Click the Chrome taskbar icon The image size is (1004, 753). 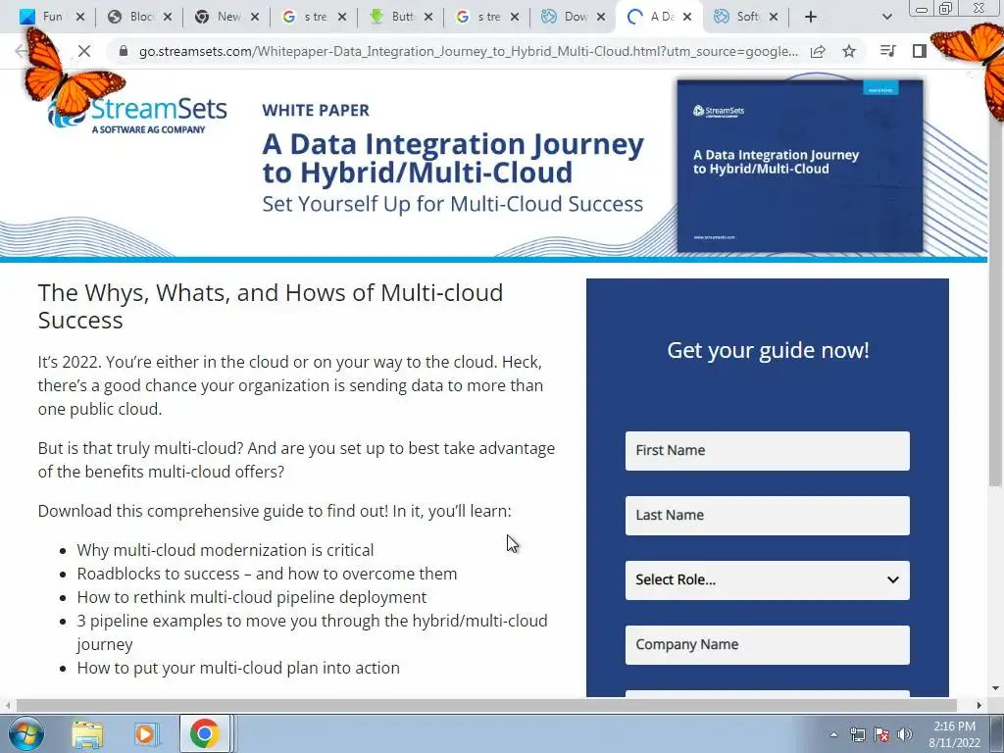click(x=204, y=733)
